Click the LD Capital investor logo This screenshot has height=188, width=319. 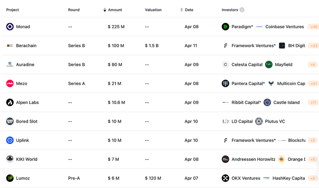[226, 121]
